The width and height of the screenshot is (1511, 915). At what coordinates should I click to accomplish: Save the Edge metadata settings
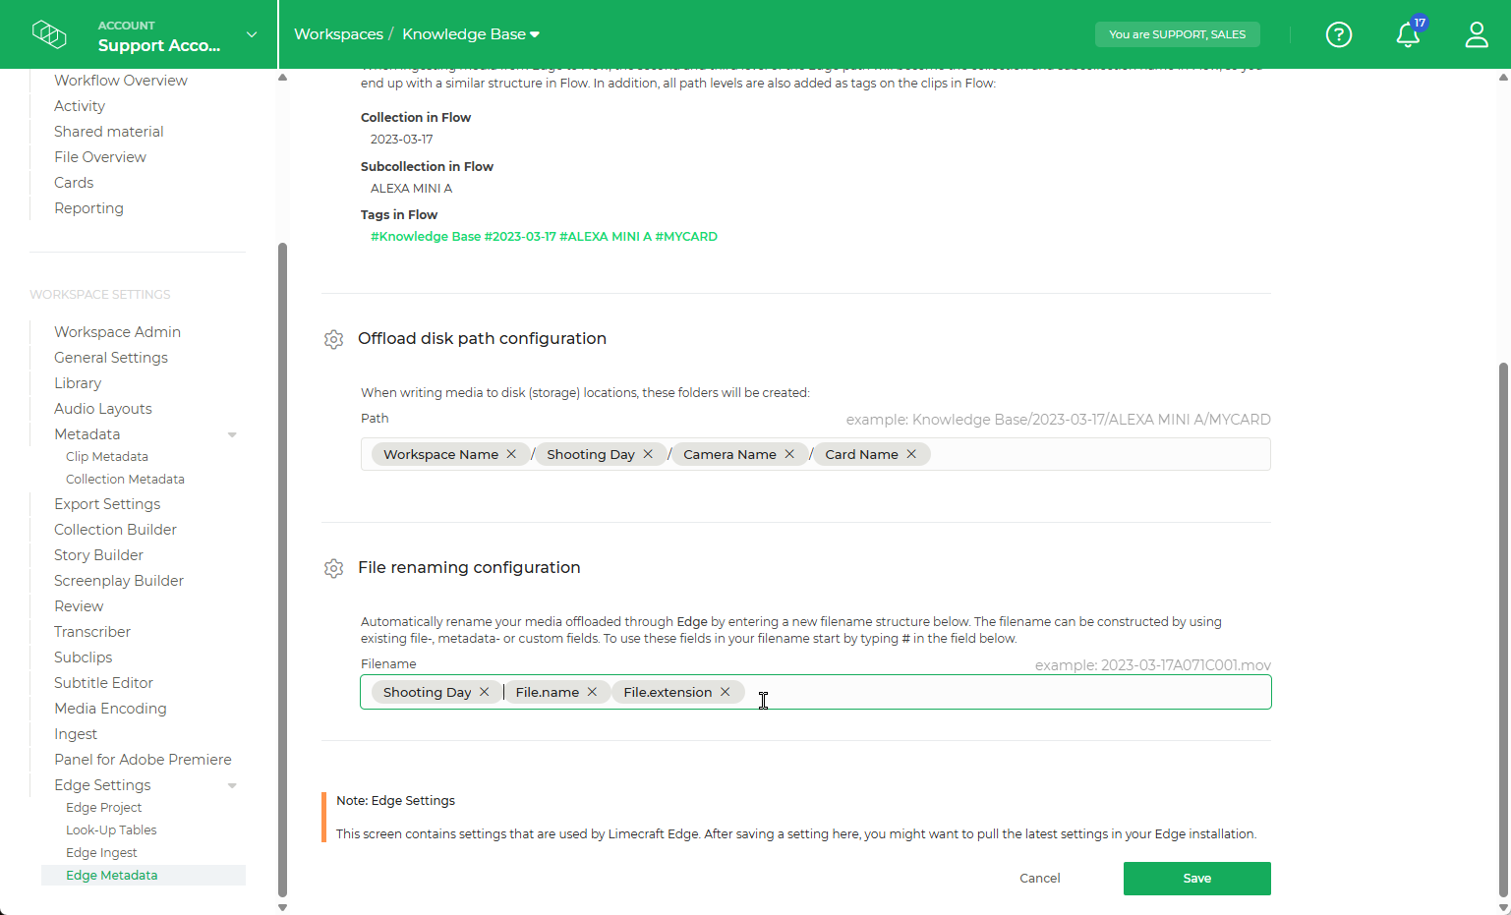(x=1196, y=878)
